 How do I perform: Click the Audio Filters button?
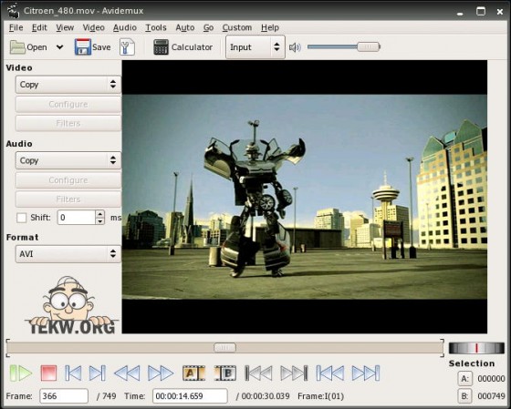click(x=68, y=199)
